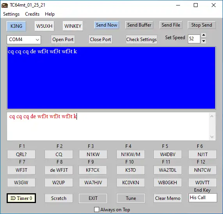Click the WA7HJV memory button

(x=93, y=183)
